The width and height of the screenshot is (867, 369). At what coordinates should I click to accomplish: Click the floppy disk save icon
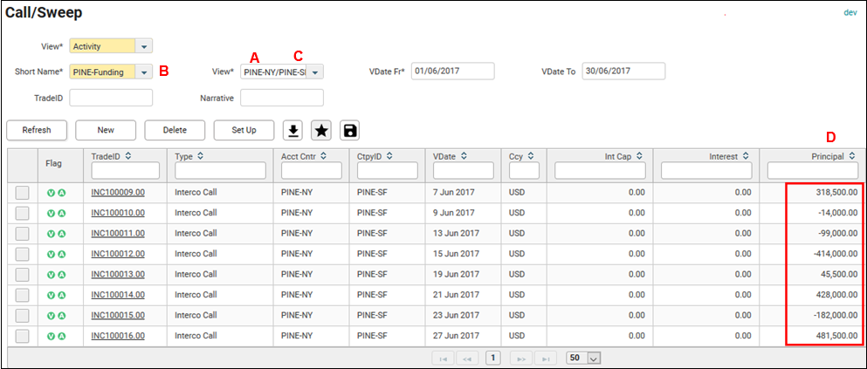349,130
